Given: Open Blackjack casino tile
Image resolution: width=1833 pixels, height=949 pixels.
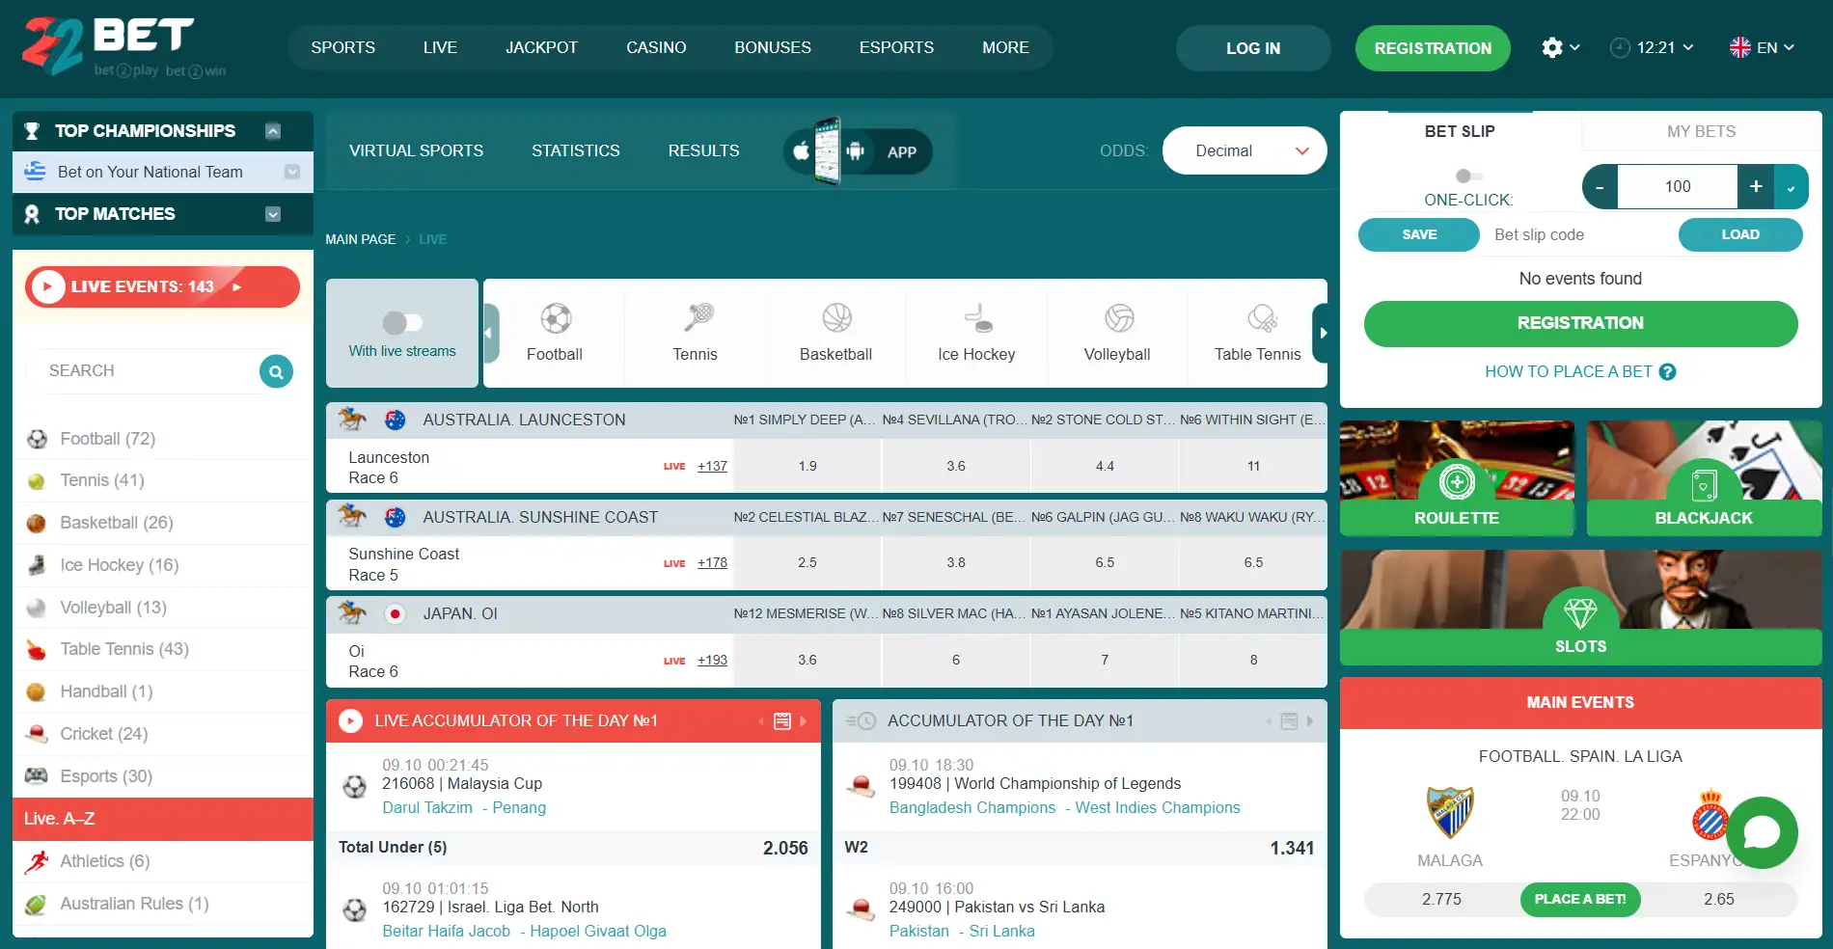Looking at the screenshot, I should tap(1704, 478).
